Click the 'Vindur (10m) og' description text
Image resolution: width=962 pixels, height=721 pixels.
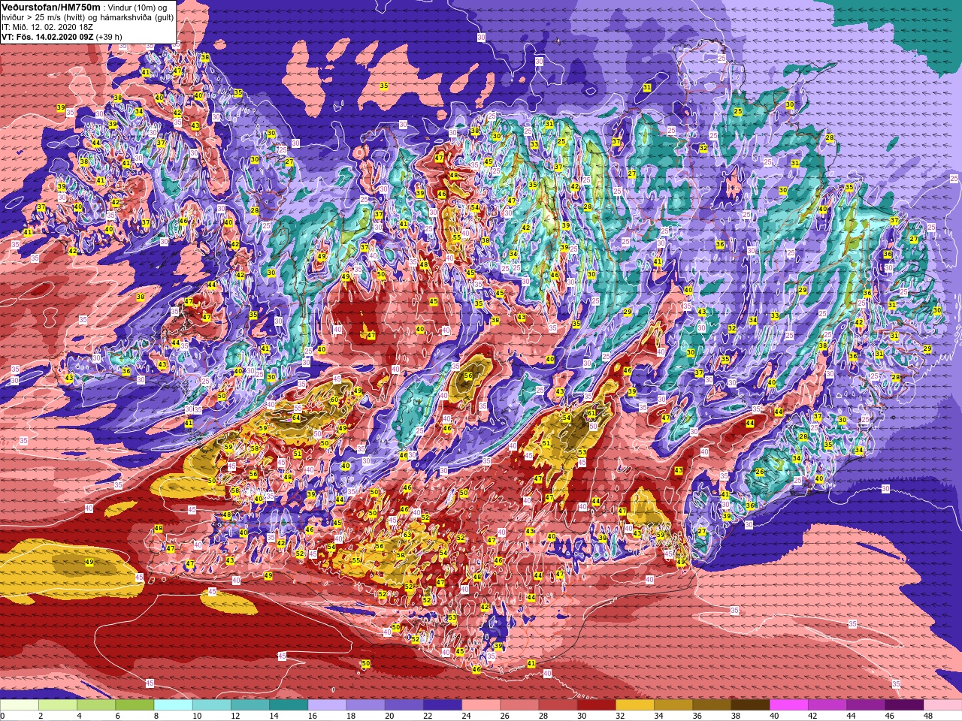coord(138,6)
